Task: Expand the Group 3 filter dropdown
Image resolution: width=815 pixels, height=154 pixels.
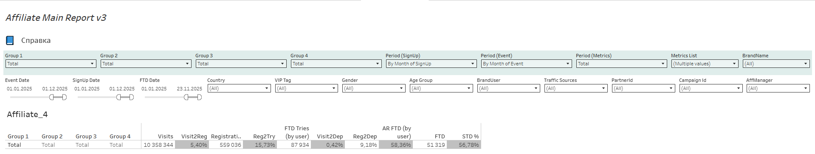Action: tap(241, 64)
